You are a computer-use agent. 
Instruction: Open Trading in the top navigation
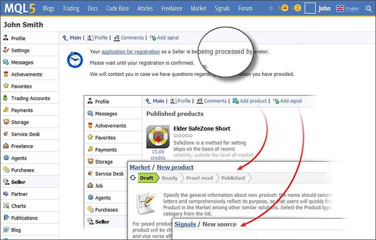click(71, 9)
